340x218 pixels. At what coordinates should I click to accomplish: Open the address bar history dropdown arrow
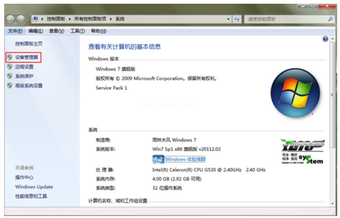228,19
